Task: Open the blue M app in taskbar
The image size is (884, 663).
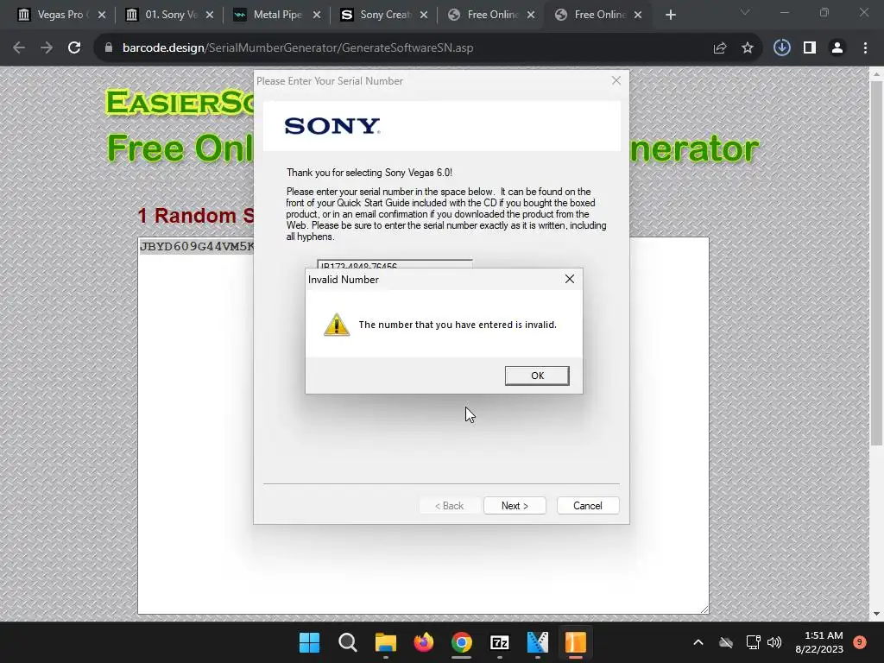Action: click(537, 642)
